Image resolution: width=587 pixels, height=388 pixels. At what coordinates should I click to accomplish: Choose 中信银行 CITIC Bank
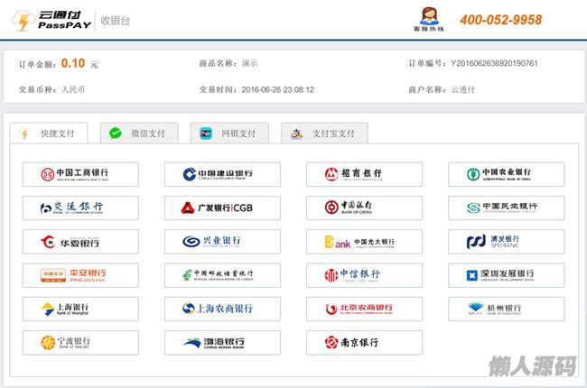pos(364,275)
